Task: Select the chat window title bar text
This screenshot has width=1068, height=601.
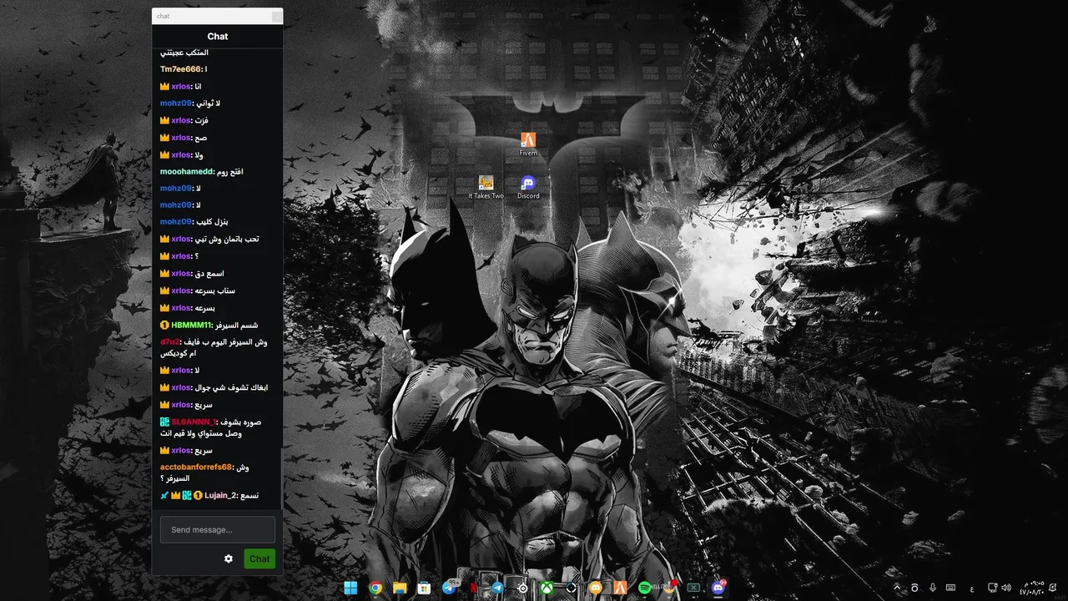Action: [x=164, y=16]
